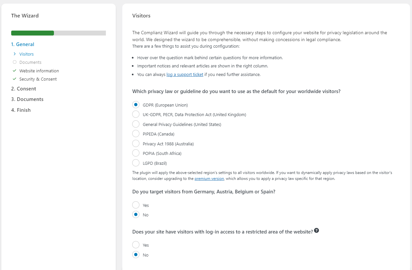Choose UK-GDPR, PECR, Data Protection Act option

pyautogui.click(x=136, y=114)
